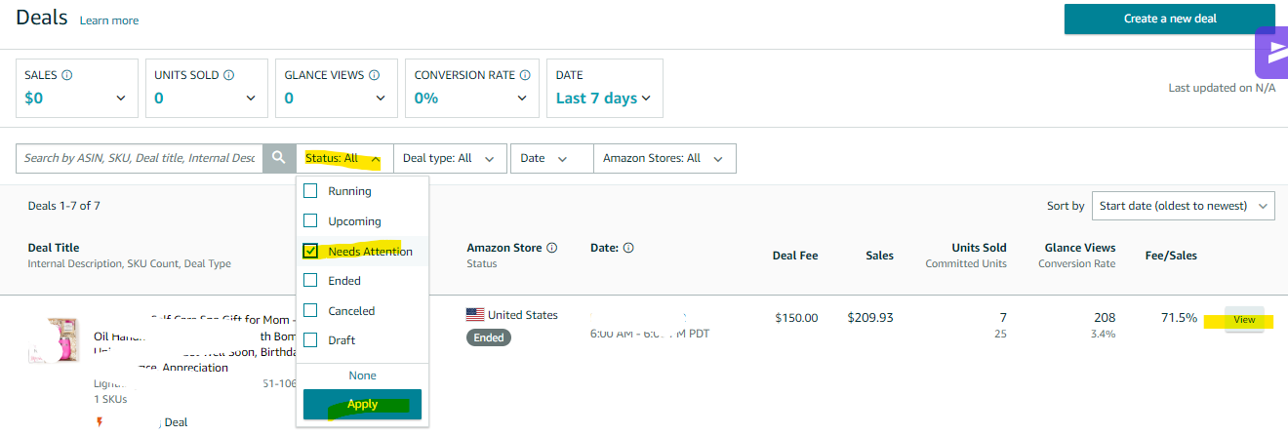Click the deal search input field

click(140, 158)
